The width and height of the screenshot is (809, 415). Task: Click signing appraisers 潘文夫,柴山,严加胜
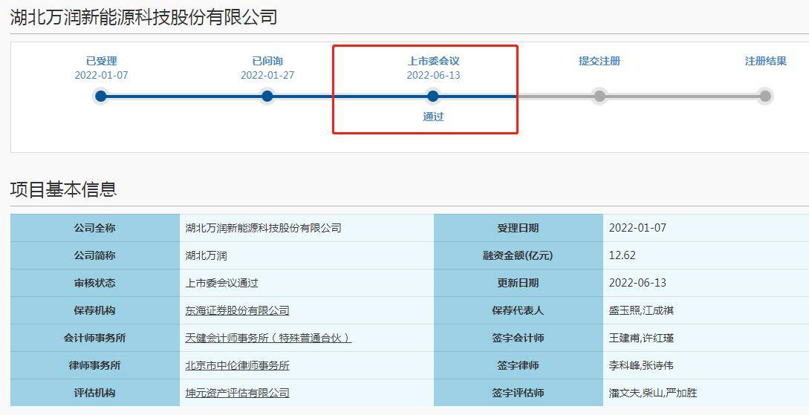click(x=653, y=392)
